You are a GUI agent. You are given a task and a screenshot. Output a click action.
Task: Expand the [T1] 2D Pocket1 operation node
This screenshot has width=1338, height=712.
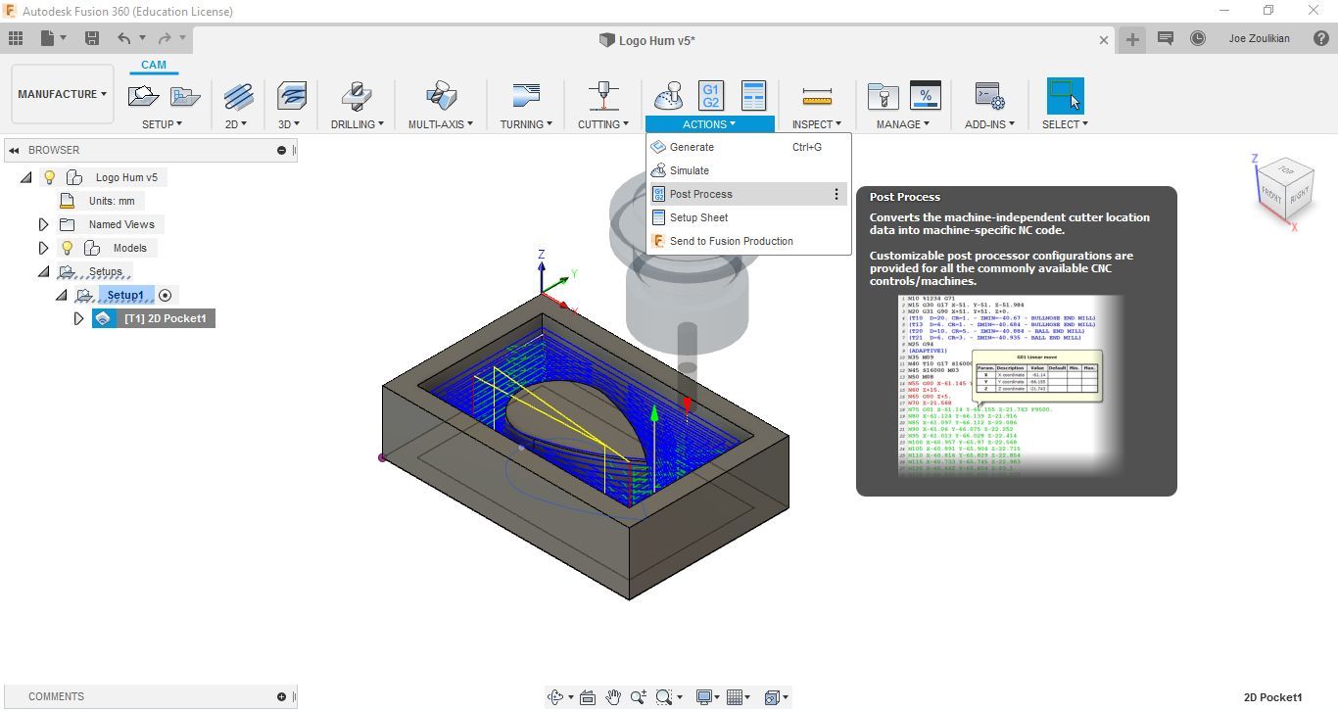(78, 318)
